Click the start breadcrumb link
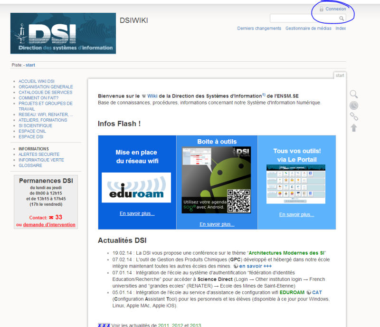The height and width of the screenshot is (327, 380). (30, 65)
